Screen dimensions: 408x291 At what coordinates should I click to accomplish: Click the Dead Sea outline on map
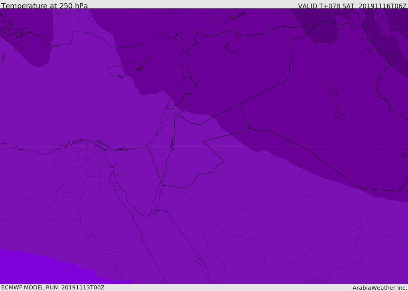173,143
